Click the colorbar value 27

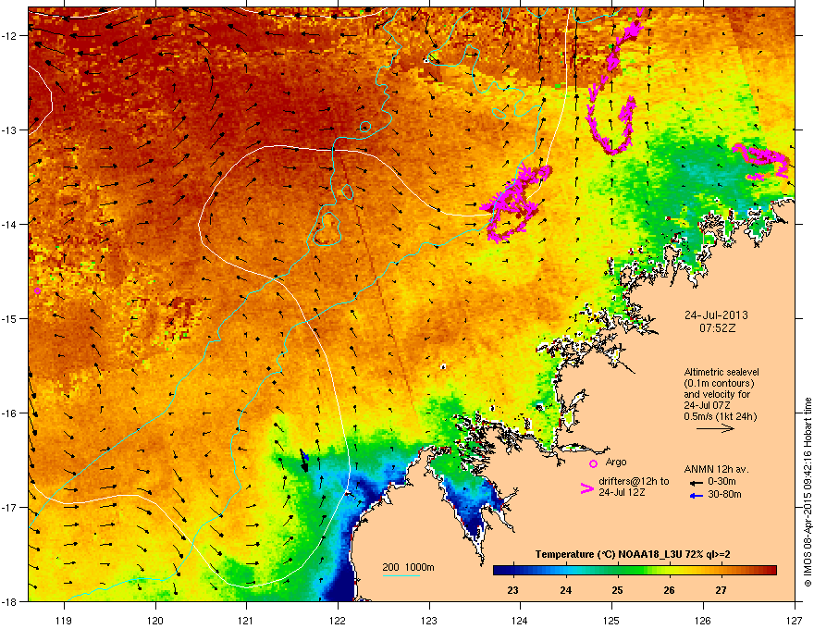[x=721, y=590]
